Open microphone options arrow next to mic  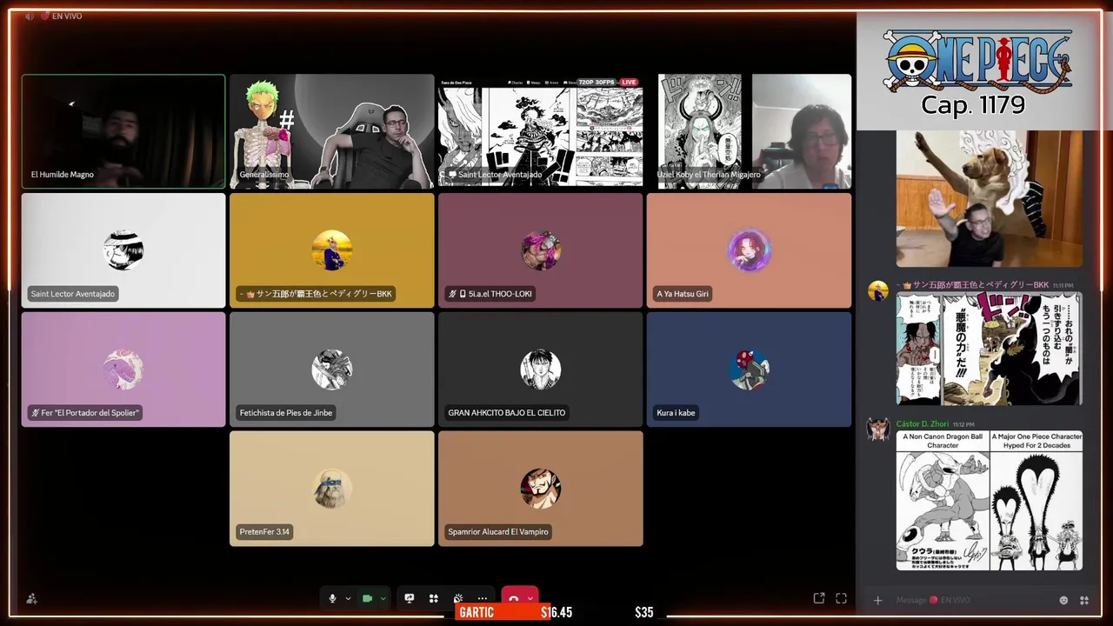[348, 598]
